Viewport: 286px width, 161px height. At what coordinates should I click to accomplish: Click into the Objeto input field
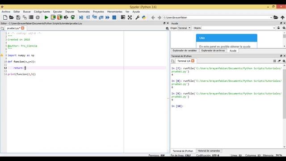(x=237, y=28)
